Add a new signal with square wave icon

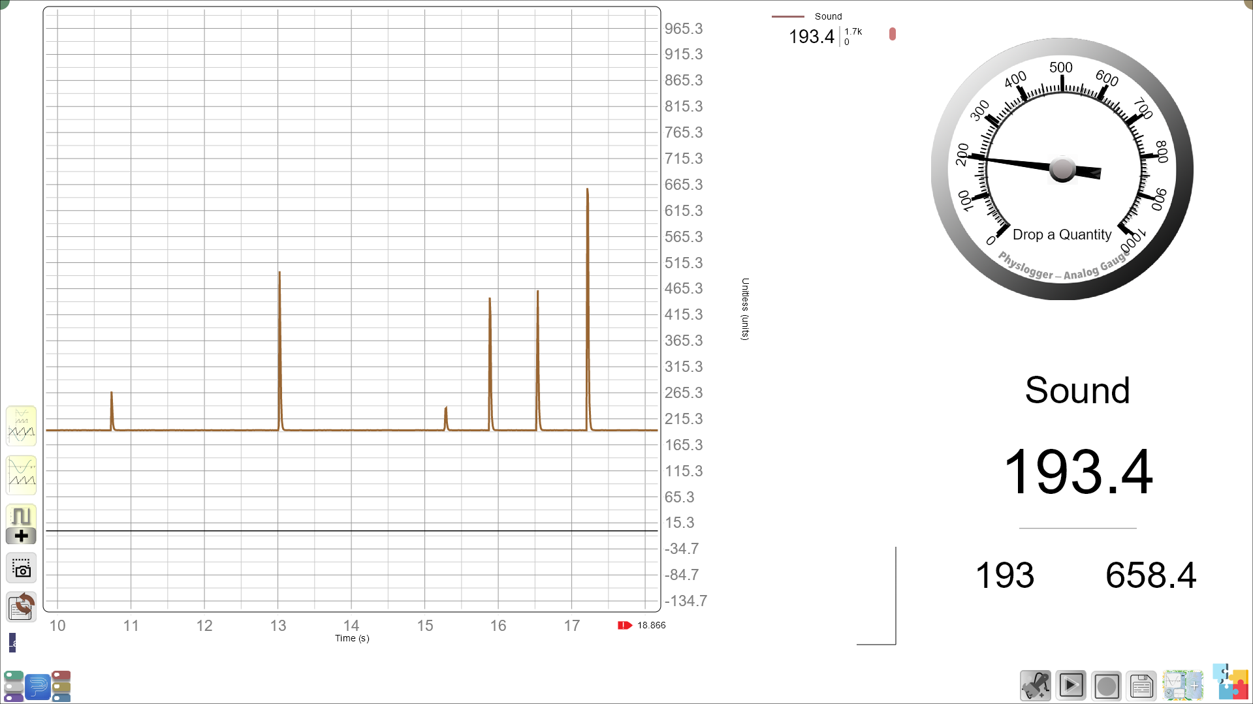tap(21, 525)
